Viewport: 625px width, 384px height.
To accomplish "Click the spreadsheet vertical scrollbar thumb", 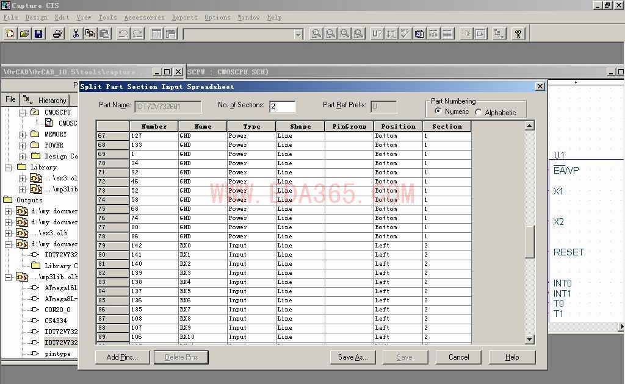I will (529, 242).
